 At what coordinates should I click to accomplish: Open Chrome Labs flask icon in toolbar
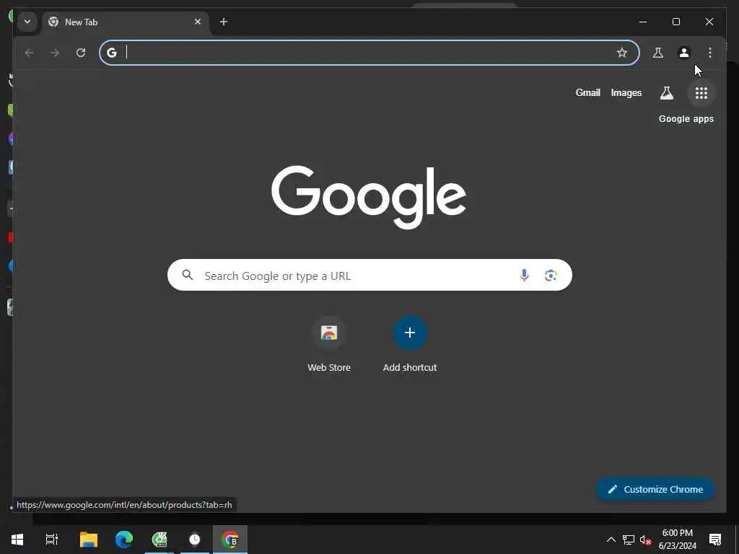[x=658, y=52]
